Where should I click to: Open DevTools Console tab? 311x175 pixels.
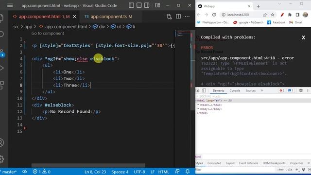pyautogui.click(x=235, y=91)
